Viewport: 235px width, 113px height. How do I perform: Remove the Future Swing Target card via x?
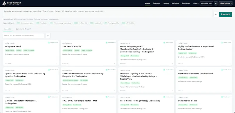pyautogui.click(x=172, y=64)
